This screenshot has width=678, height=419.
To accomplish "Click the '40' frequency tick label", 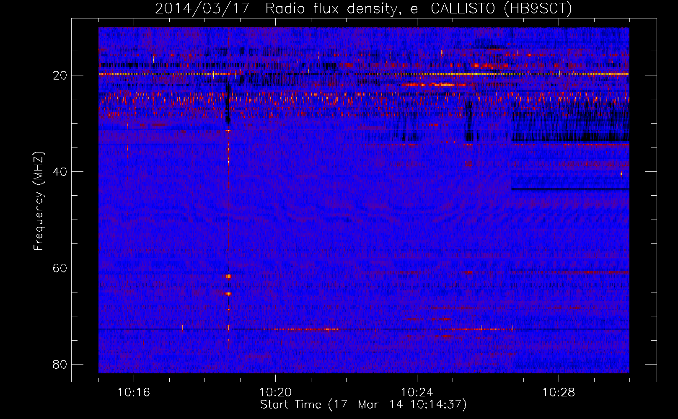I will [60, 172].
